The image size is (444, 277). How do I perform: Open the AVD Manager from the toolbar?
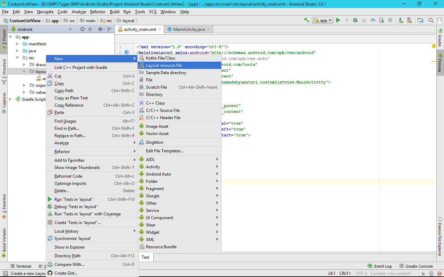(x=409, y=20)
